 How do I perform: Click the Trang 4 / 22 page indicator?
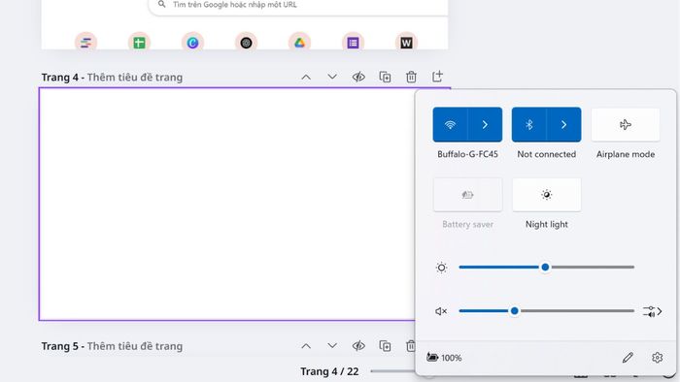point(329,371)
